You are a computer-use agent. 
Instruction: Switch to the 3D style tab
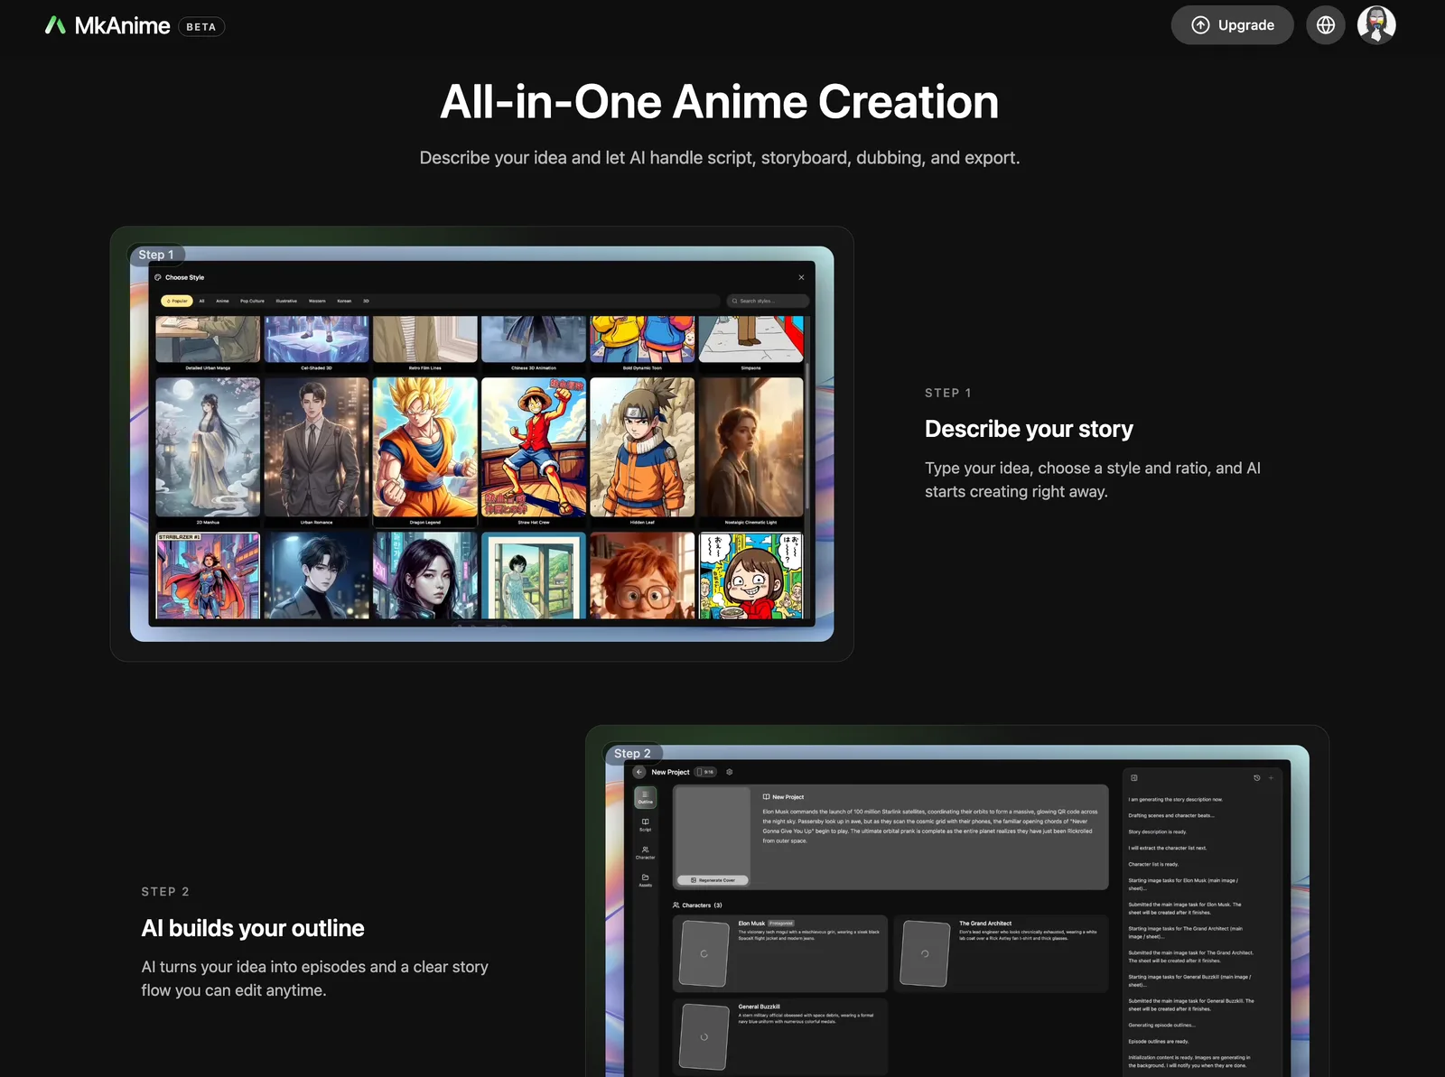(x=366, y=301)
